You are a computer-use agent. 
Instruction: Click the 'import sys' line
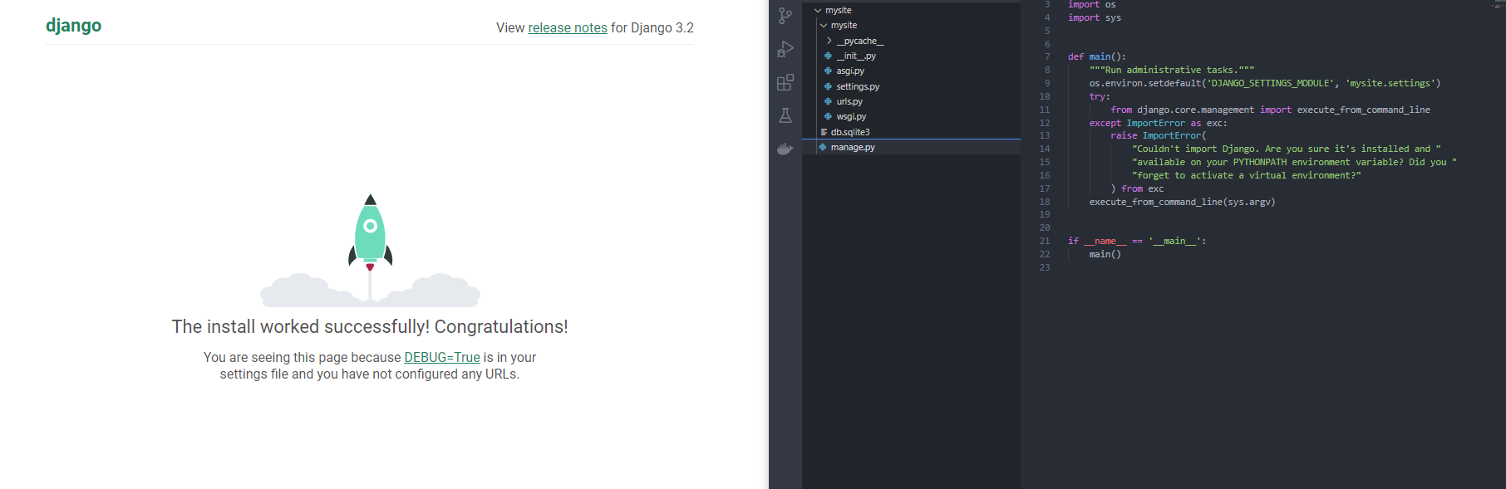coord(1094,17)
